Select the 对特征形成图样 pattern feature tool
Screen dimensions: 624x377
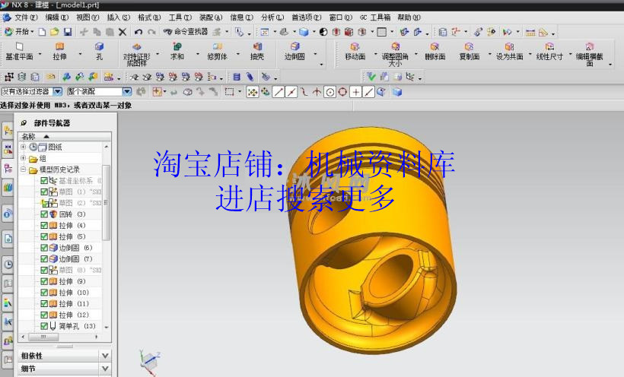(136, 54)
